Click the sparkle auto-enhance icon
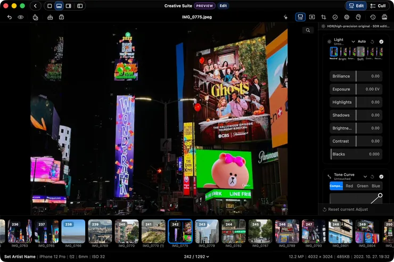Viewport: 394px width, 262px height. pyautogui.click(x=286, y=17)
